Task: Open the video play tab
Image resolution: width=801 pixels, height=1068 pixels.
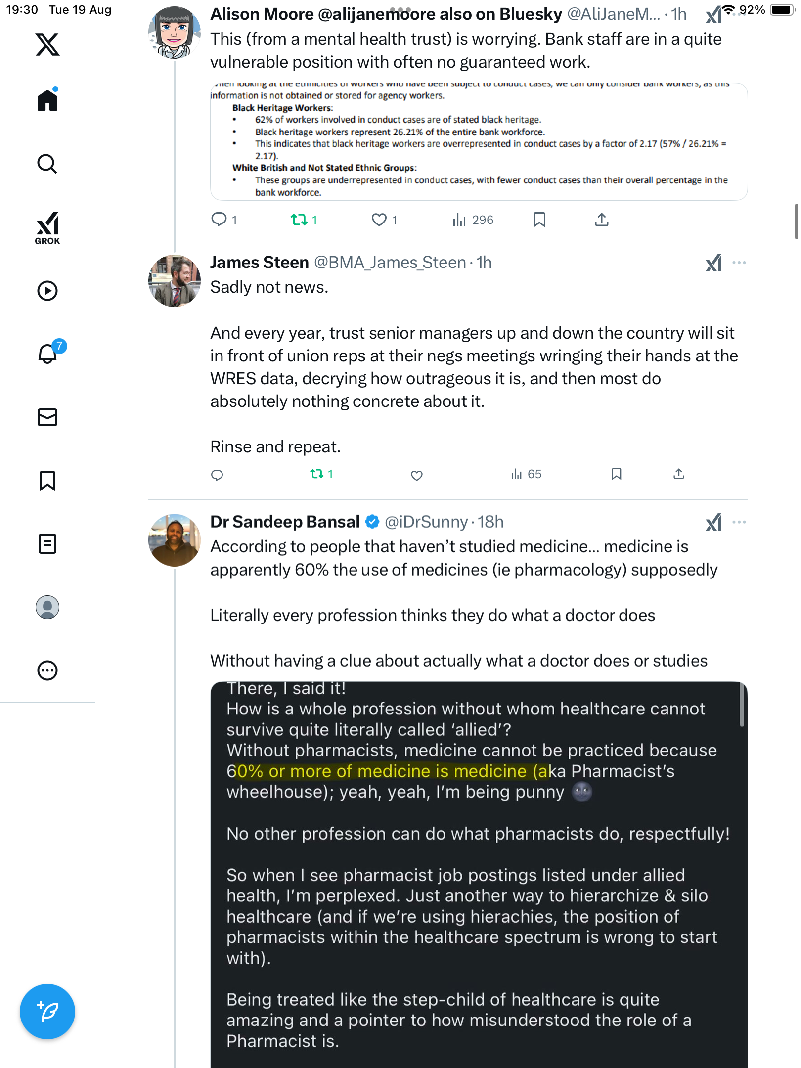Action: [x=47, y=291]
